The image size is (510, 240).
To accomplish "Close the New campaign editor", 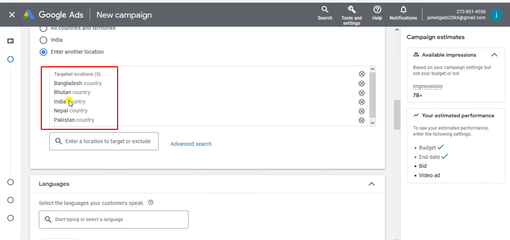I will (12, 15).
